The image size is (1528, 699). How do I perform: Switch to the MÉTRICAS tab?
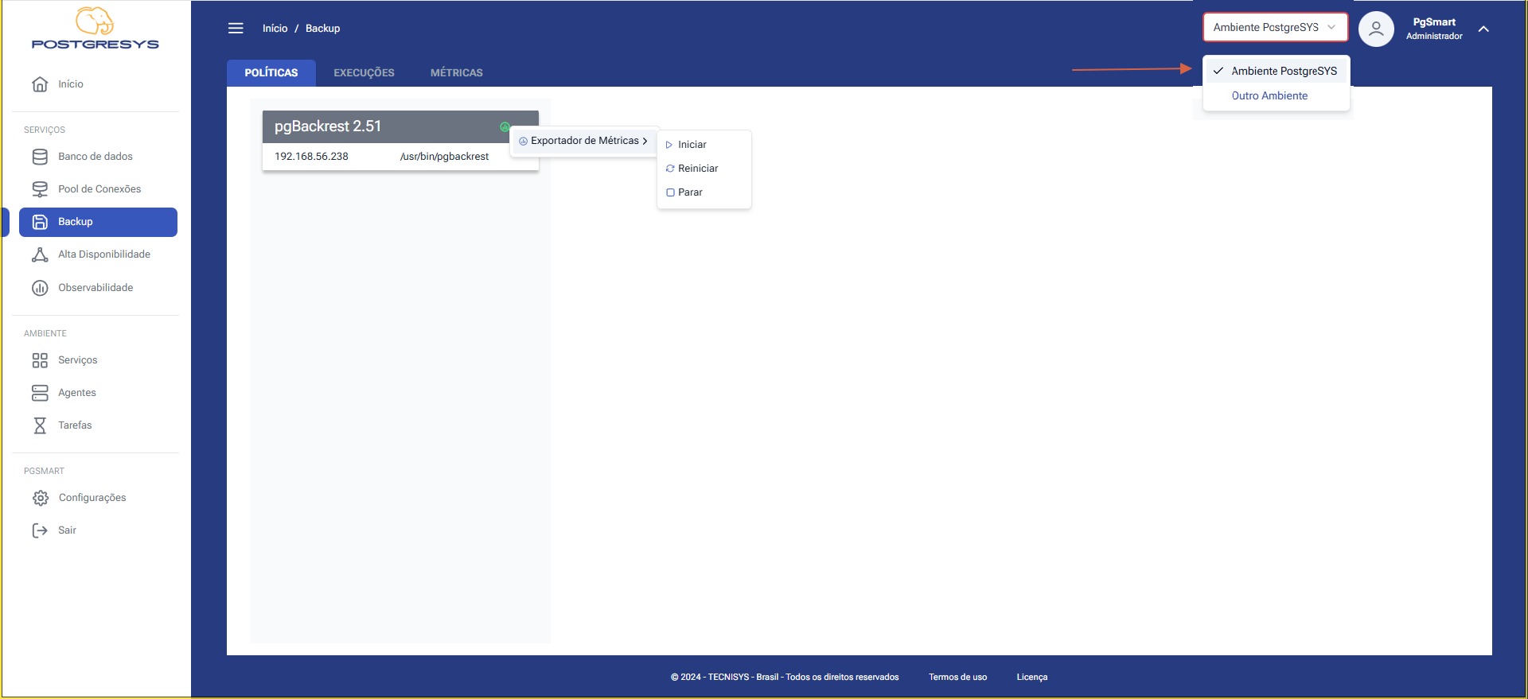(457, 72)
